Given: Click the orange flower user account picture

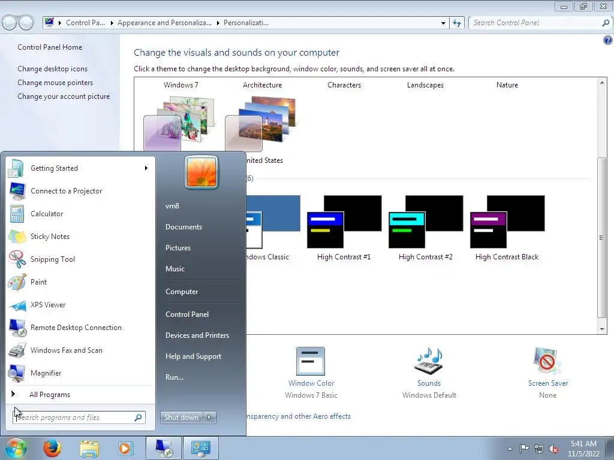Looking at the screenshot, I should click(x=201, y=172).
